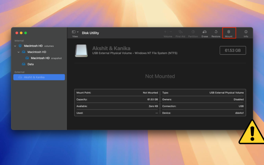
Task: Click the Capacity 61.53 GB value
Action: click(153, 100)
